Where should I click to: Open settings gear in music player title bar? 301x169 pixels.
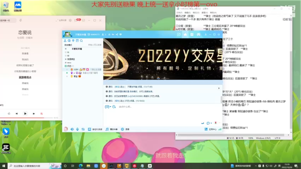coord(70,20)
